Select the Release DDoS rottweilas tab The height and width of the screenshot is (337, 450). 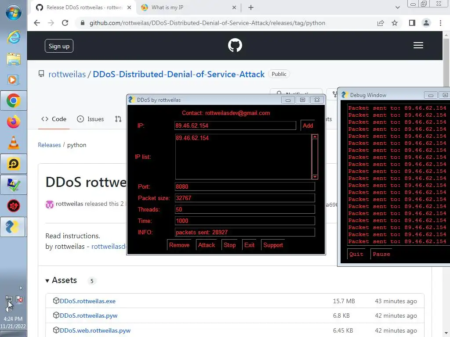(83, 7)
